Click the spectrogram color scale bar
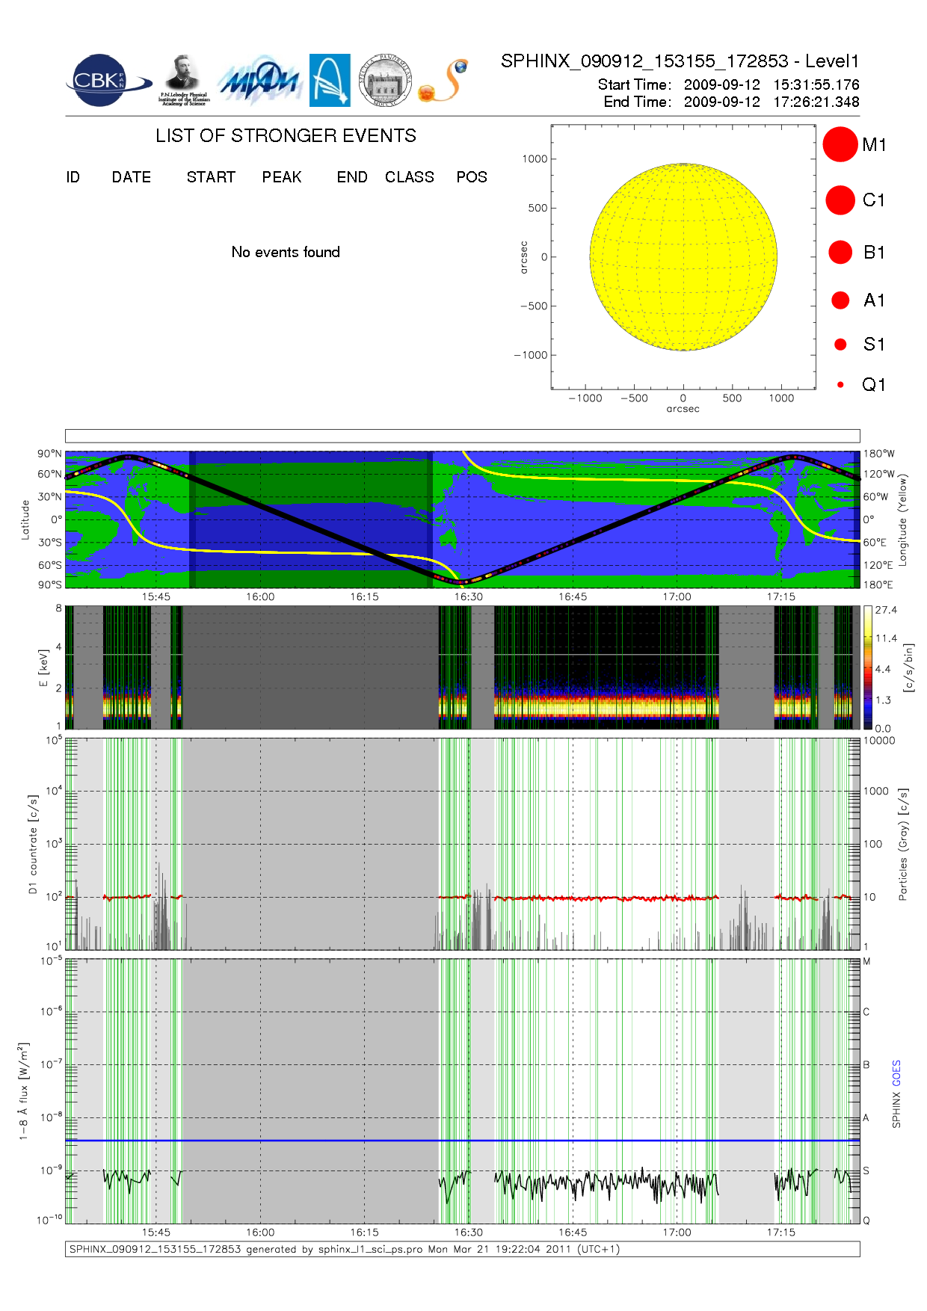 click(x=867, y=667)
